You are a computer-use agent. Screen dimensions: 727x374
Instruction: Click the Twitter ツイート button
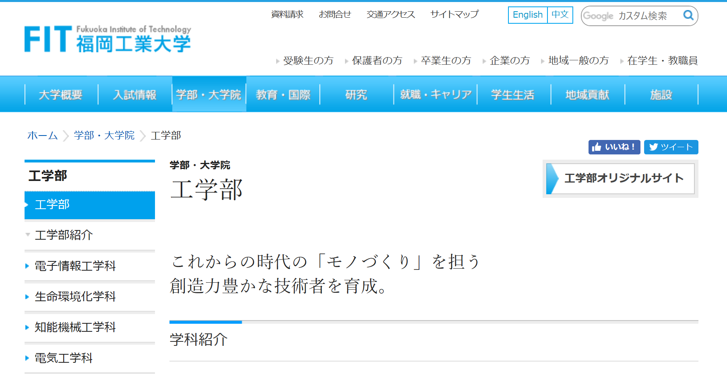(x=671, y=147)
